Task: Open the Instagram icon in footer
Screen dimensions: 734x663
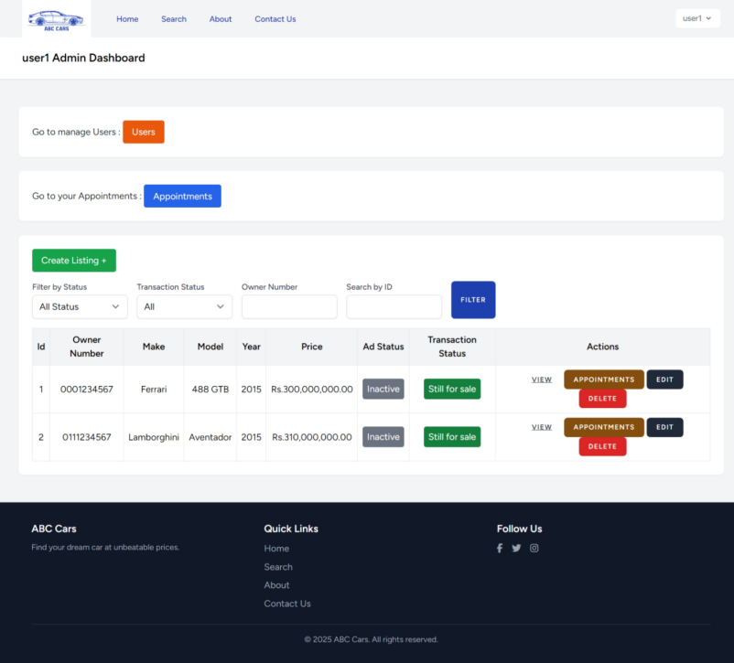Action: point(534,548)
